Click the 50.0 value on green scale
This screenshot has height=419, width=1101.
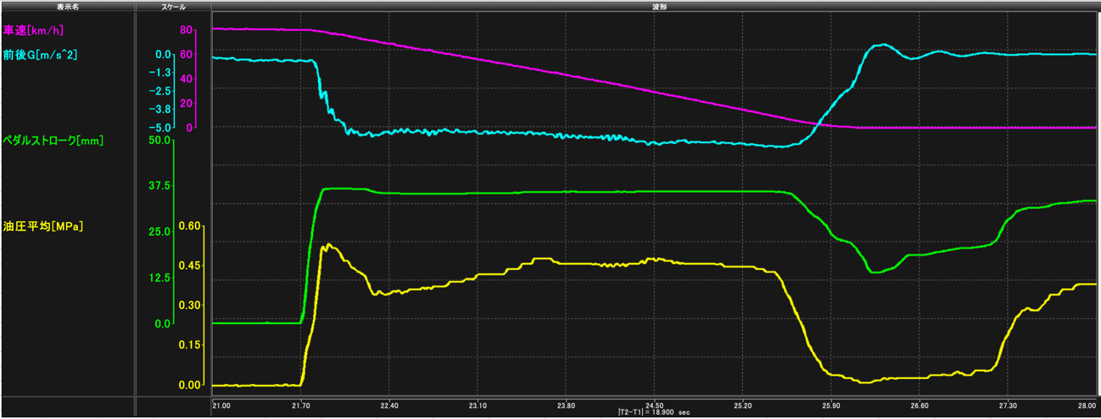click(160, 140)
